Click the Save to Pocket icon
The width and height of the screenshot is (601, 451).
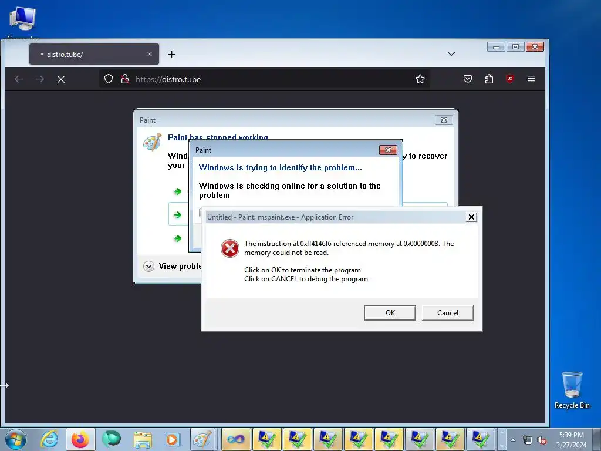pos(468,79)
